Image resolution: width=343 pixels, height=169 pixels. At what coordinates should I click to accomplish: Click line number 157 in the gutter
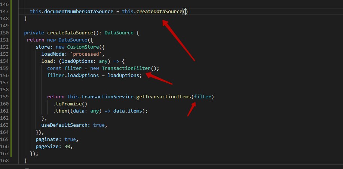pos(4,82)
